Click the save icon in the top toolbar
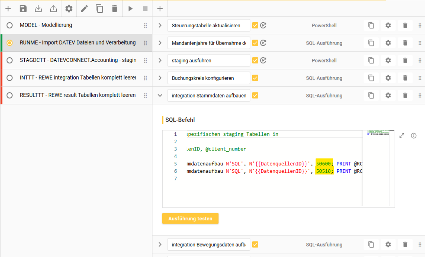Screen dimensions: 425x257 pyautogui.click(x=23, y=9)
